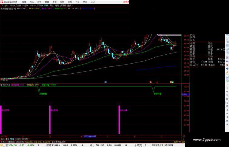Click the highlighted 2023/04/06 date marker
Viewport: 229px width, 147px height.
[x=90, y=136]
